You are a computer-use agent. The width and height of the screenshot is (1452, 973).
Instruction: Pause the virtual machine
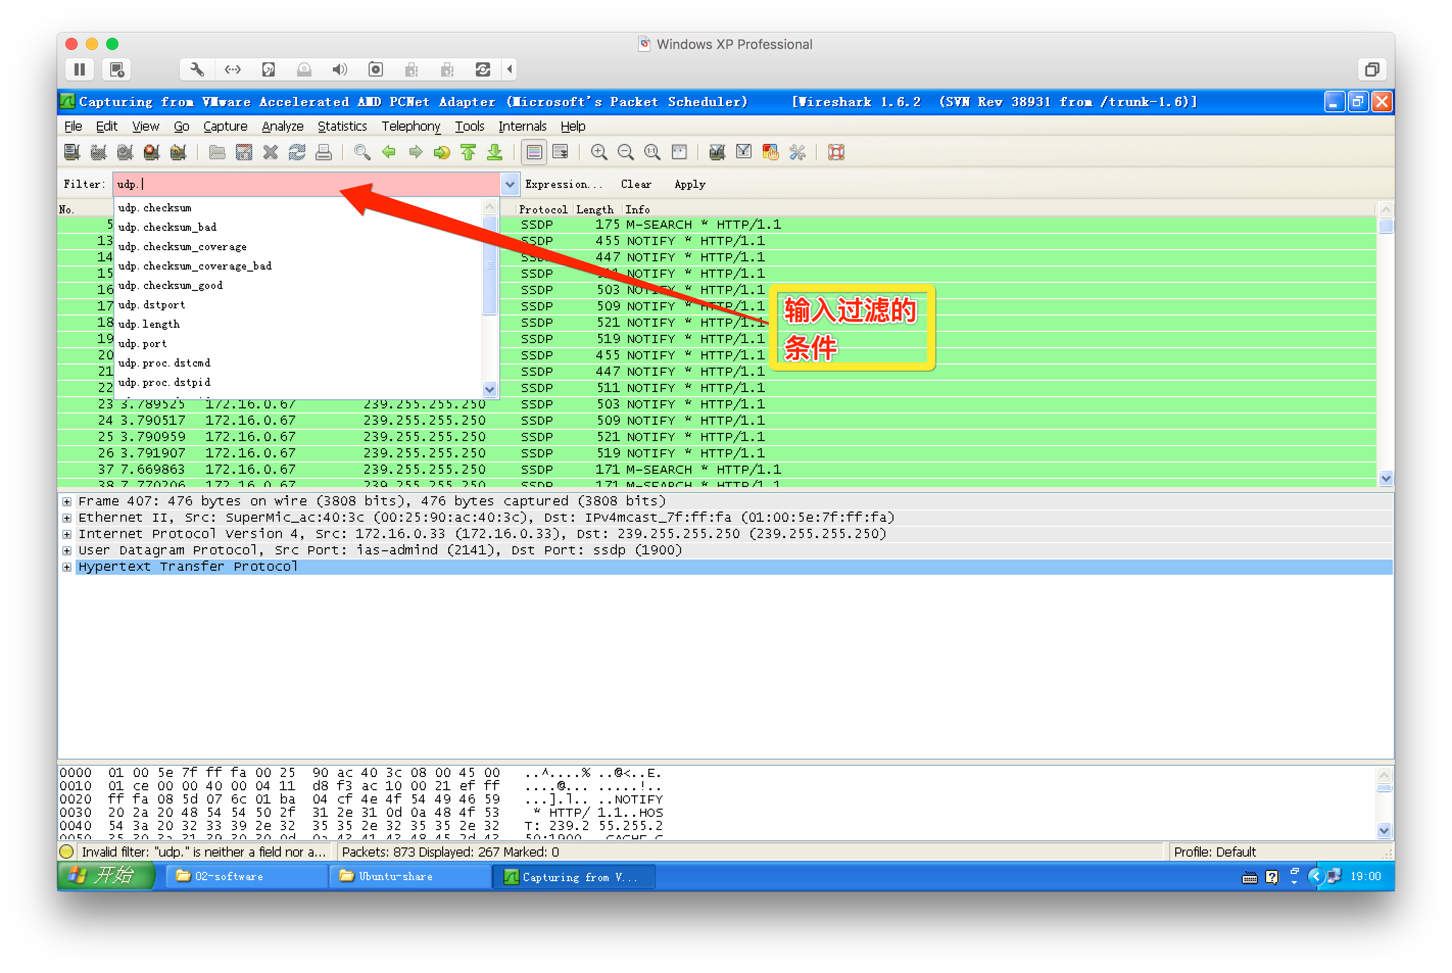(80, 69)
